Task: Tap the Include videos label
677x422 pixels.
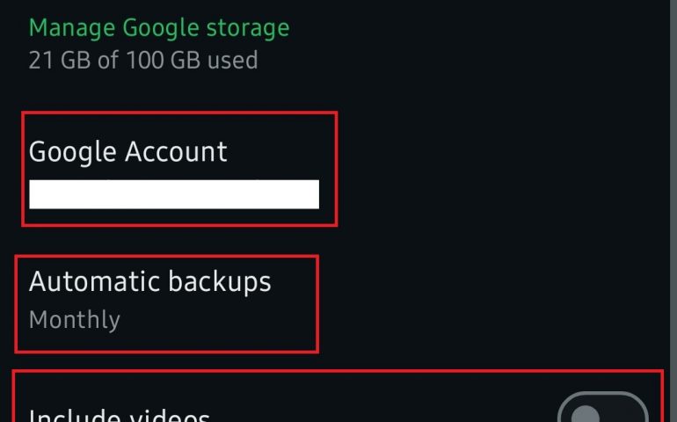Action: [x=120, y=415]
